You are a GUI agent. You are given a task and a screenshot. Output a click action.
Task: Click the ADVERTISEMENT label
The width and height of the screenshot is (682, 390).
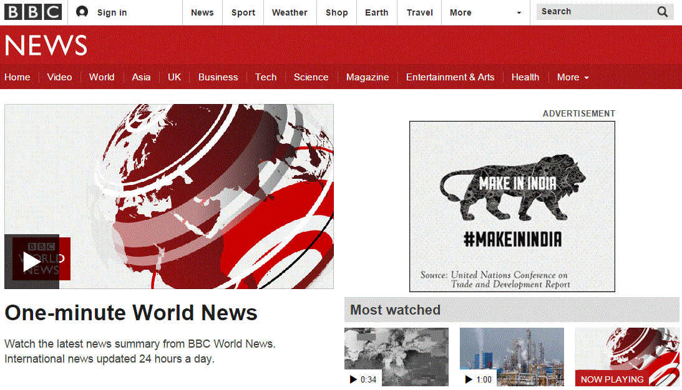579,114
